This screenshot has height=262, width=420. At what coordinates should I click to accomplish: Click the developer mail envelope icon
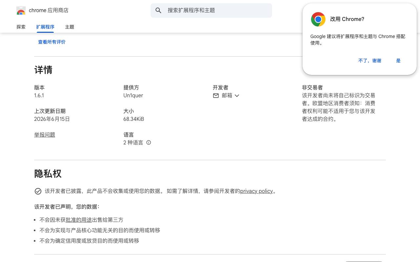coord(216,96)
